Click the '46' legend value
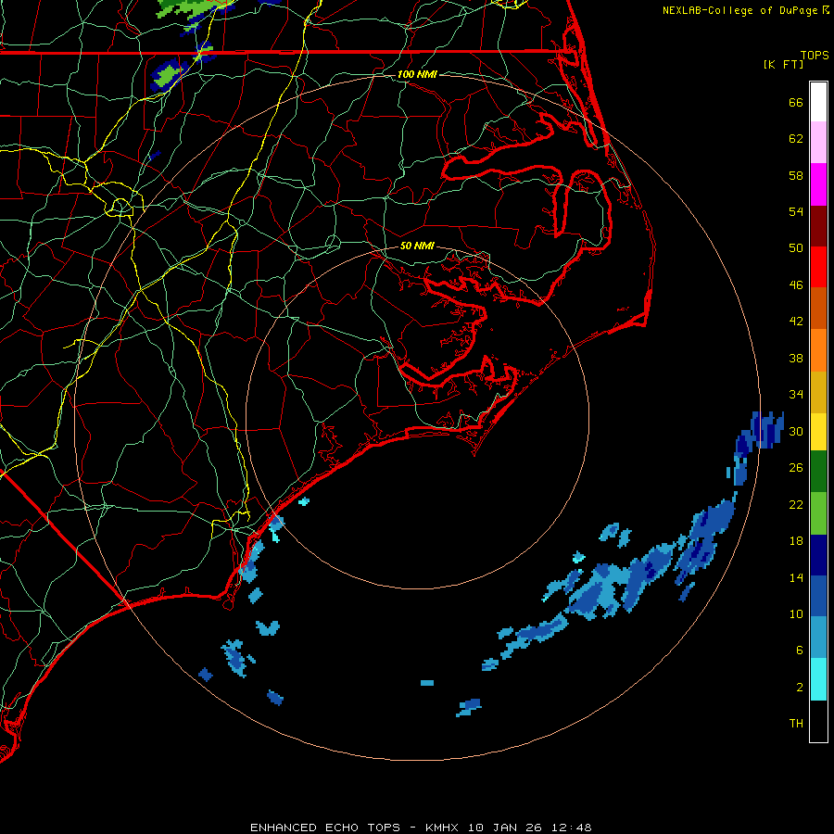This screenshot has height=834, width=834. coord(796,285)
